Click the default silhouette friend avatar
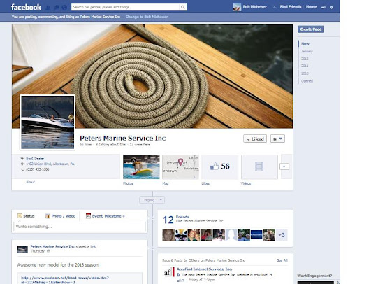378x284 pixels. tap(231, 235)
